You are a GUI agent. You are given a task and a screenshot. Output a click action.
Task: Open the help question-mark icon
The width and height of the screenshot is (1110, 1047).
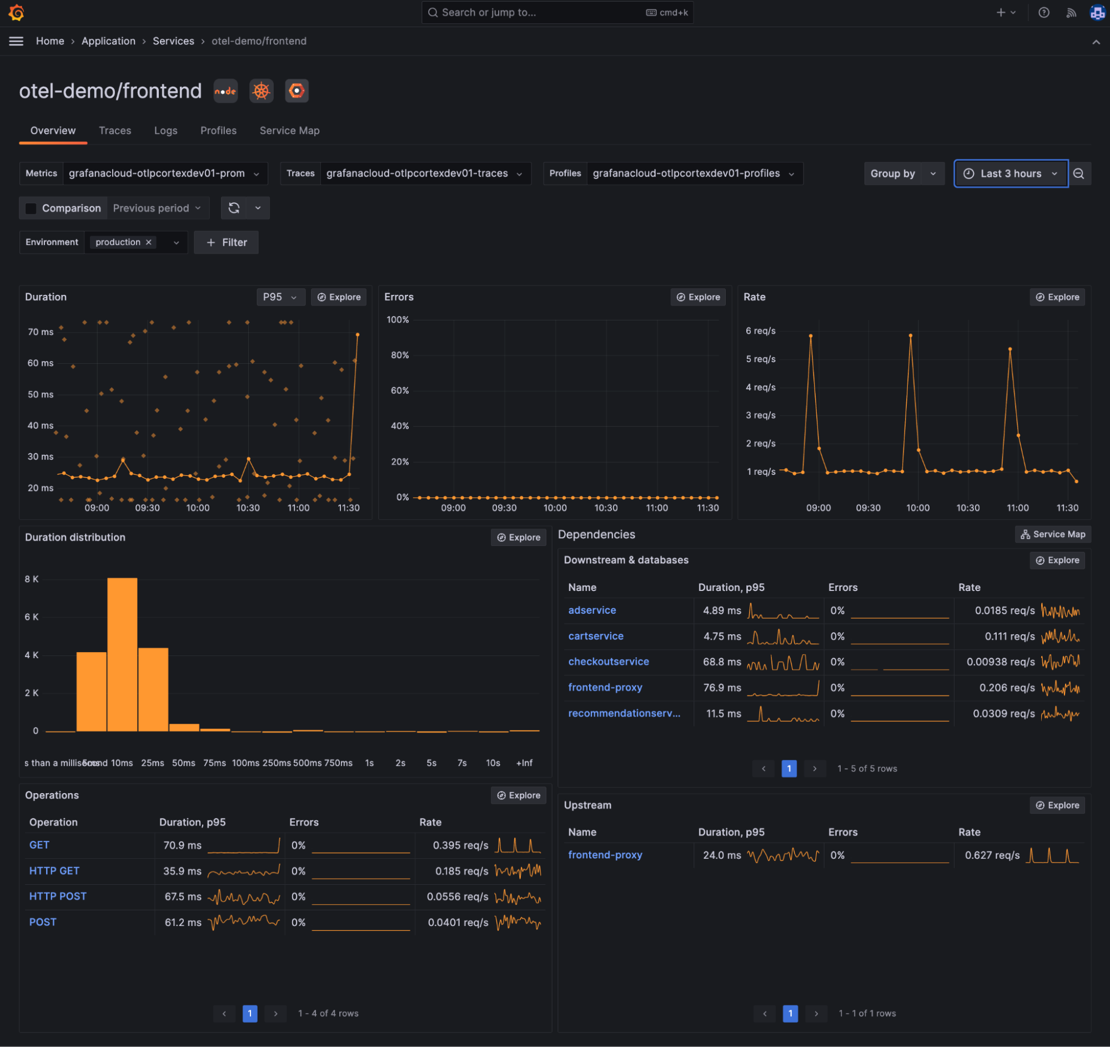point(1043,12)
